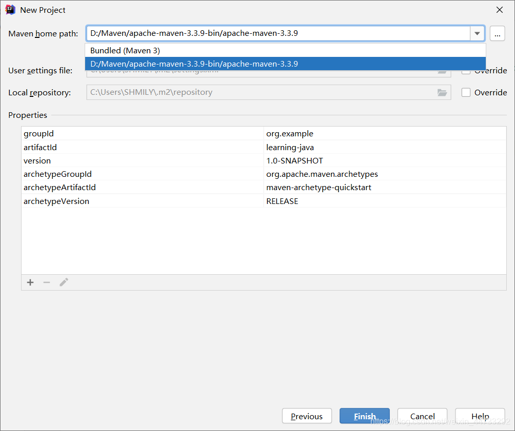Click the org.example value cell

coord(385,134)
